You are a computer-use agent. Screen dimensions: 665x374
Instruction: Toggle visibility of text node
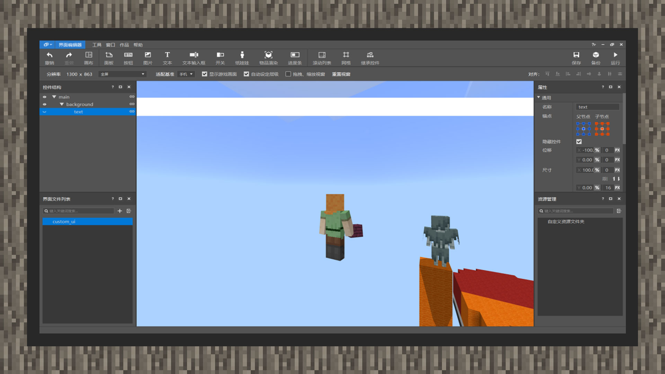coord(44,112)
